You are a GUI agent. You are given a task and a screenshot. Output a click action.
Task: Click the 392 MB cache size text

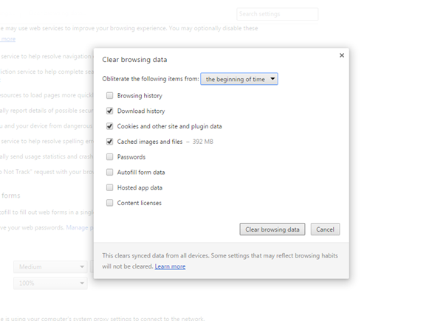202,142
